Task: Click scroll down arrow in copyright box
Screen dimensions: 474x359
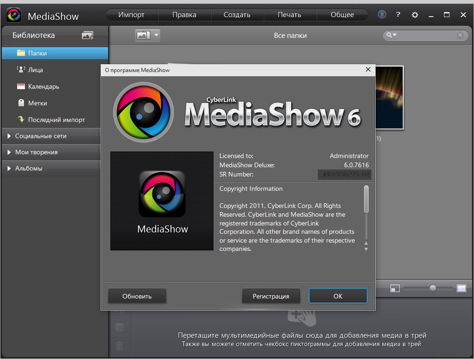Action: tap(366, 249)
